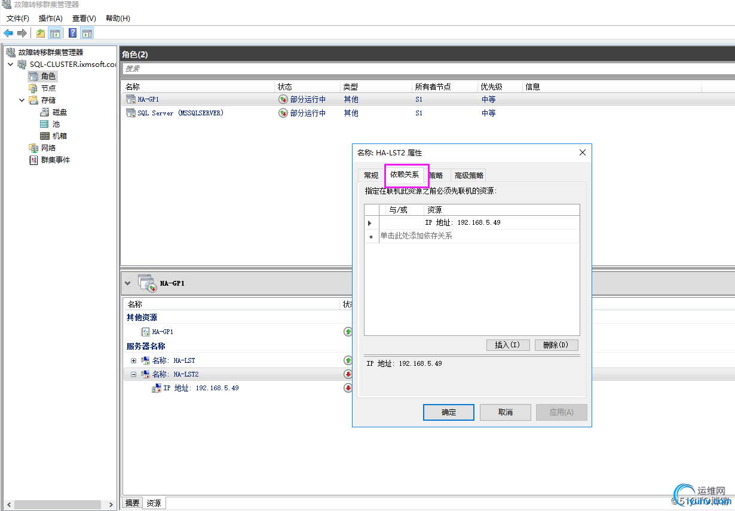This screenshot has width=735, height=511.
Task: Click the 优先级 column header
Action: click(x=501, y=87)
